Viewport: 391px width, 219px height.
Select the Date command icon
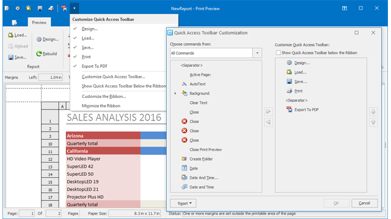pyautogui.click(x=185, y=168)
